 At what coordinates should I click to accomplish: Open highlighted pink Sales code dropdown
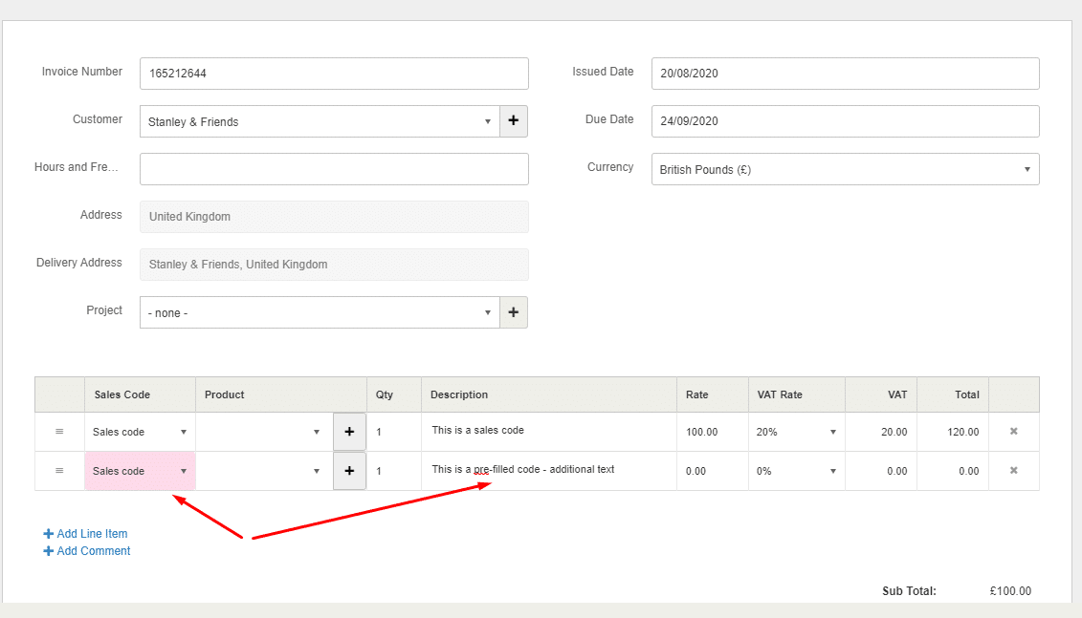click(x=140, y=471)
